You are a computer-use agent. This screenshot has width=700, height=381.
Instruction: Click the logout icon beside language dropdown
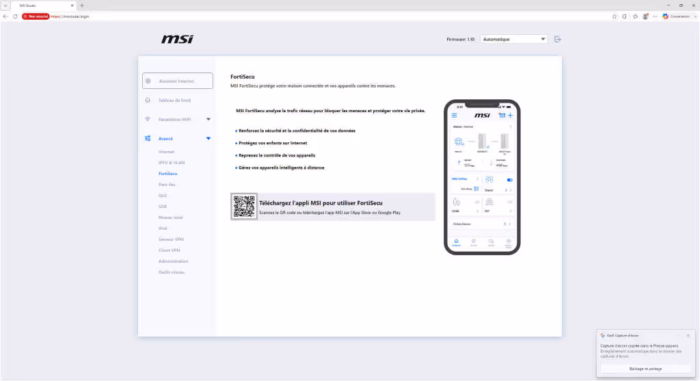pyautogui.click(x=558, y=39)
